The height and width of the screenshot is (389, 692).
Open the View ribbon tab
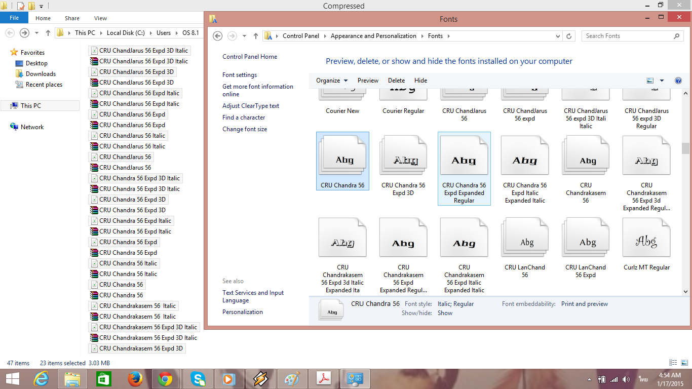101,18
